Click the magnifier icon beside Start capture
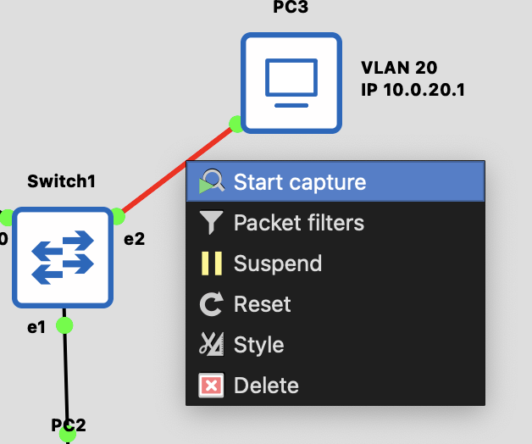The width and height of the screenshot is (532, 444). click(211, 181)
